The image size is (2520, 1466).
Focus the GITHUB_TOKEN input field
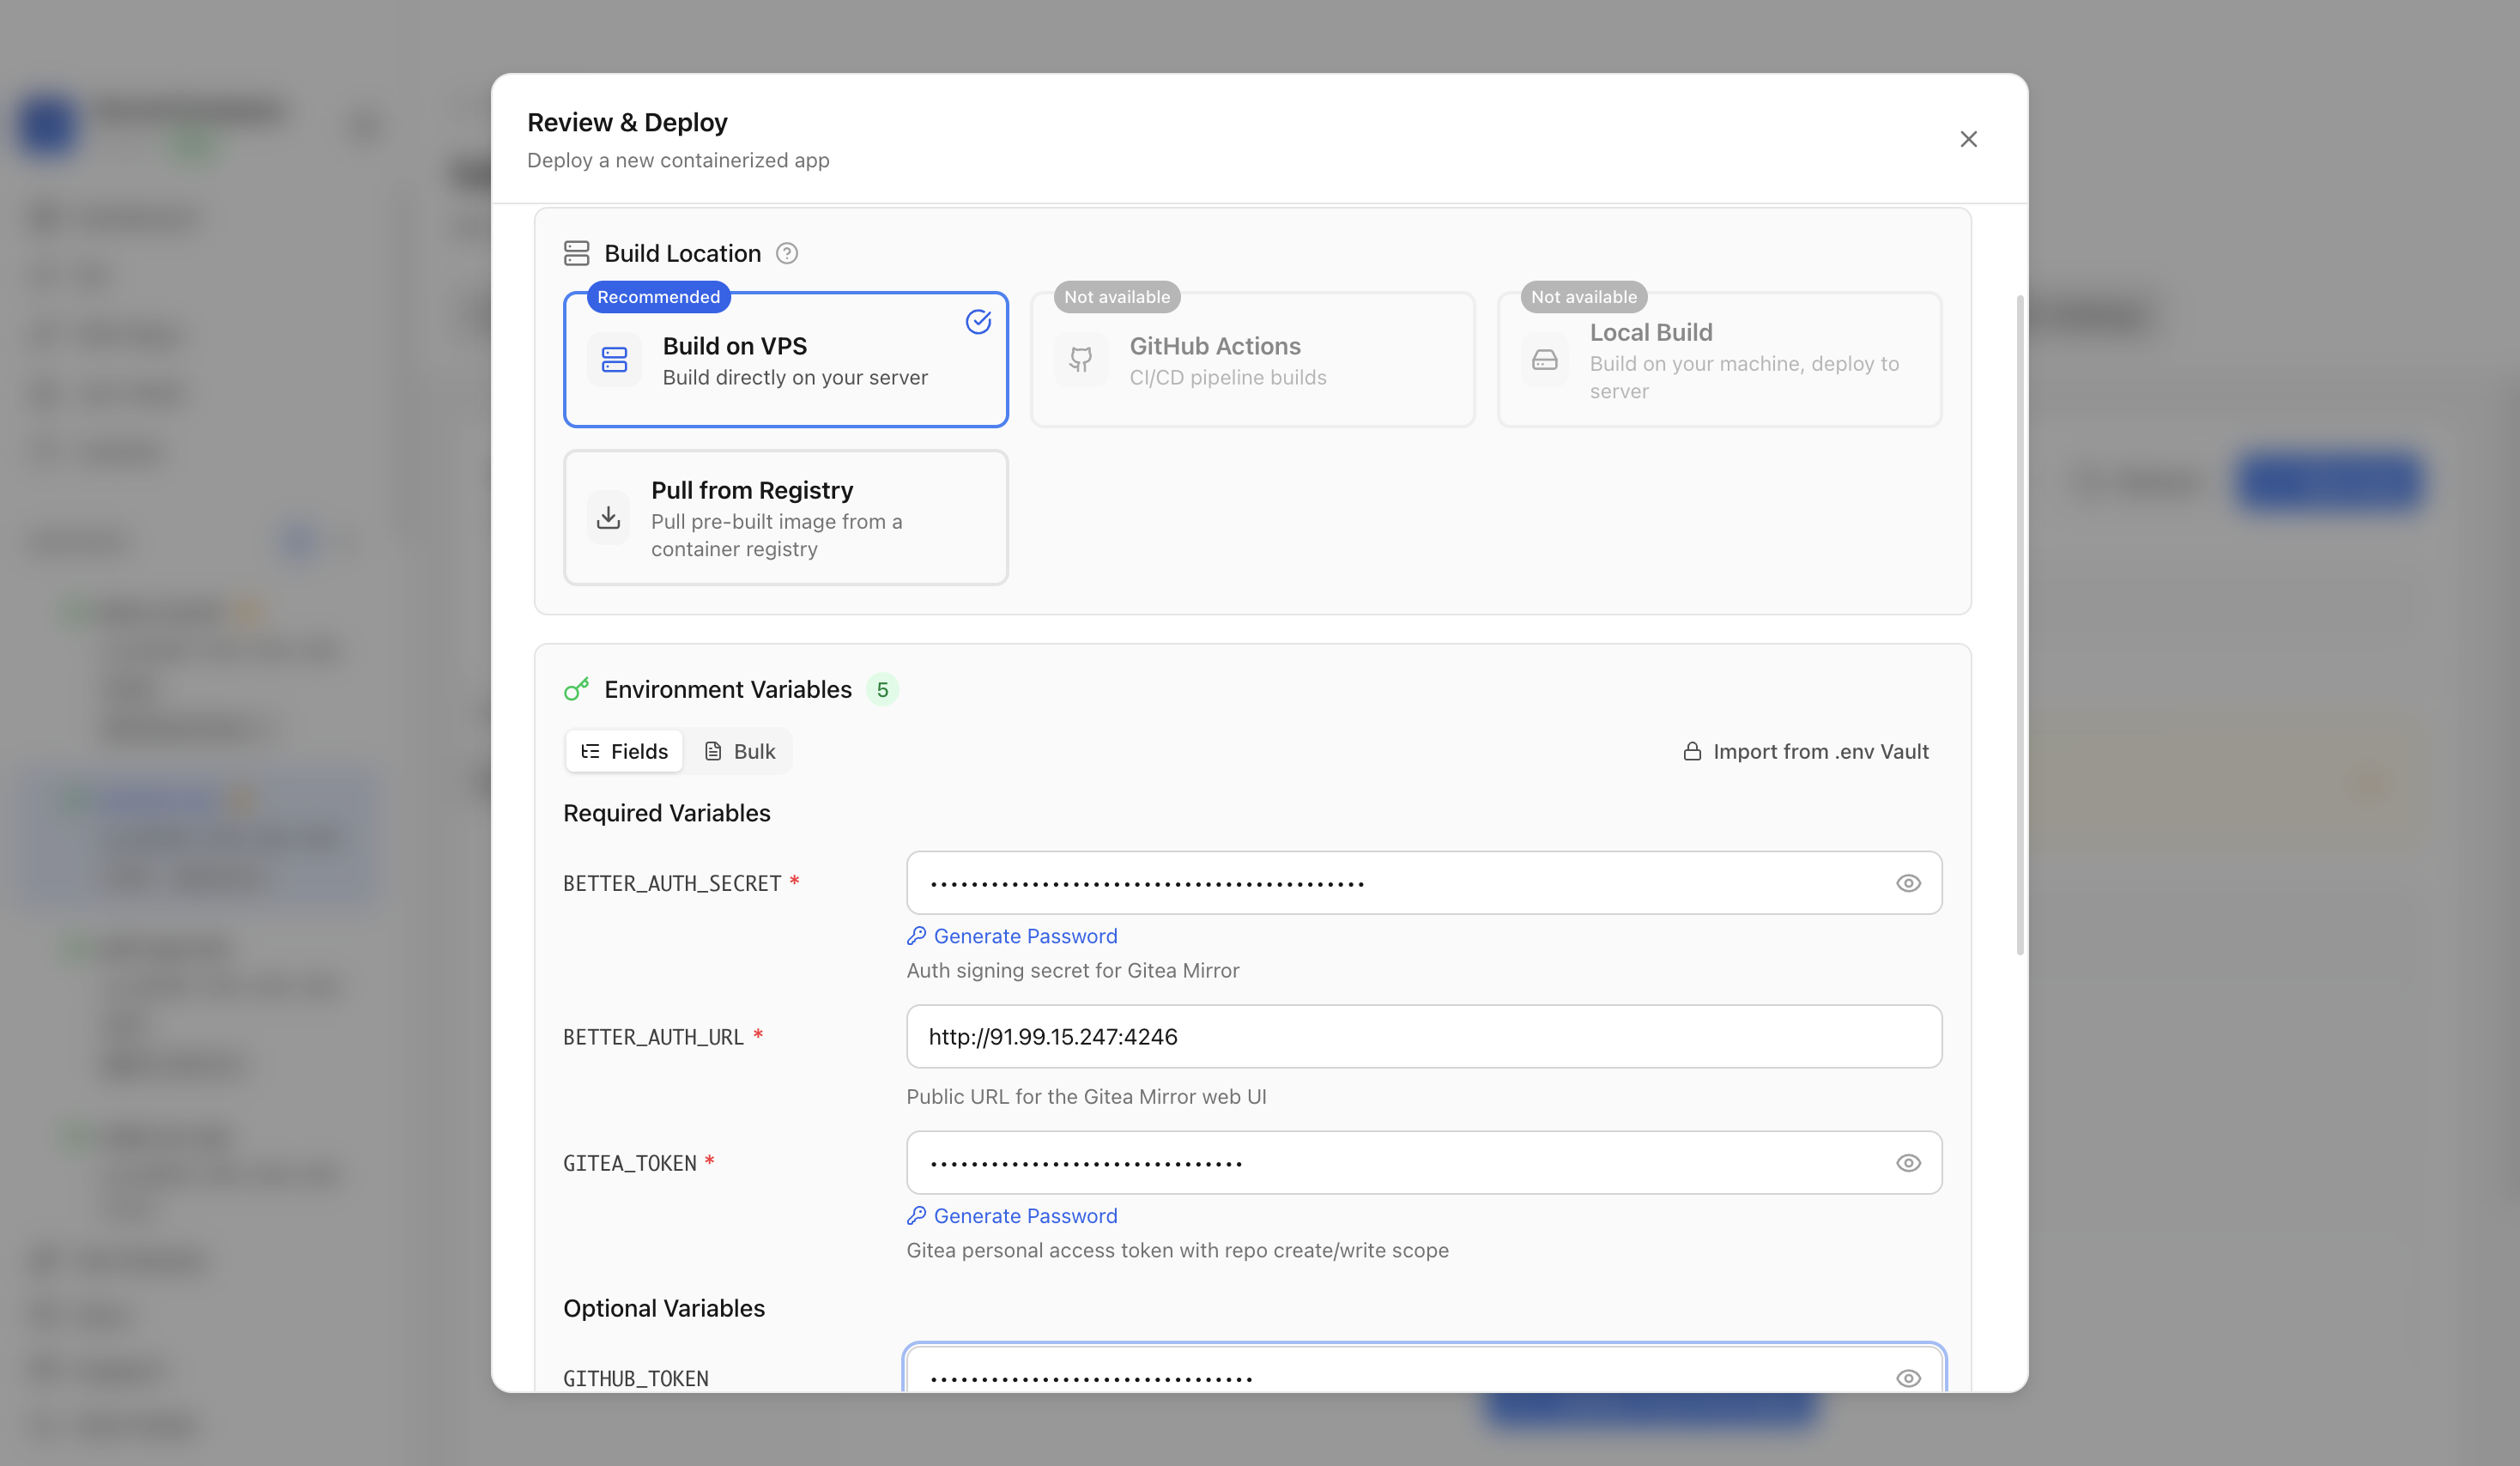click(x=1424, y=1370)
